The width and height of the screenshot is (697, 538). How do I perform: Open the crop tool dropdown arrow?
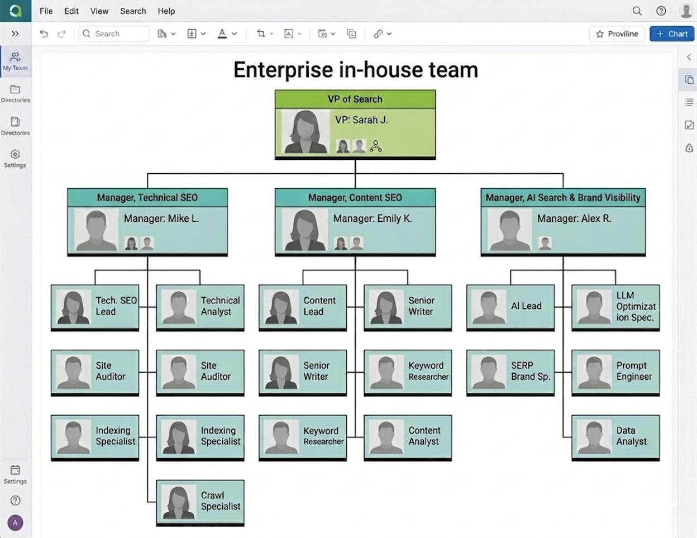pyautogui.click(x=271, y=34)
